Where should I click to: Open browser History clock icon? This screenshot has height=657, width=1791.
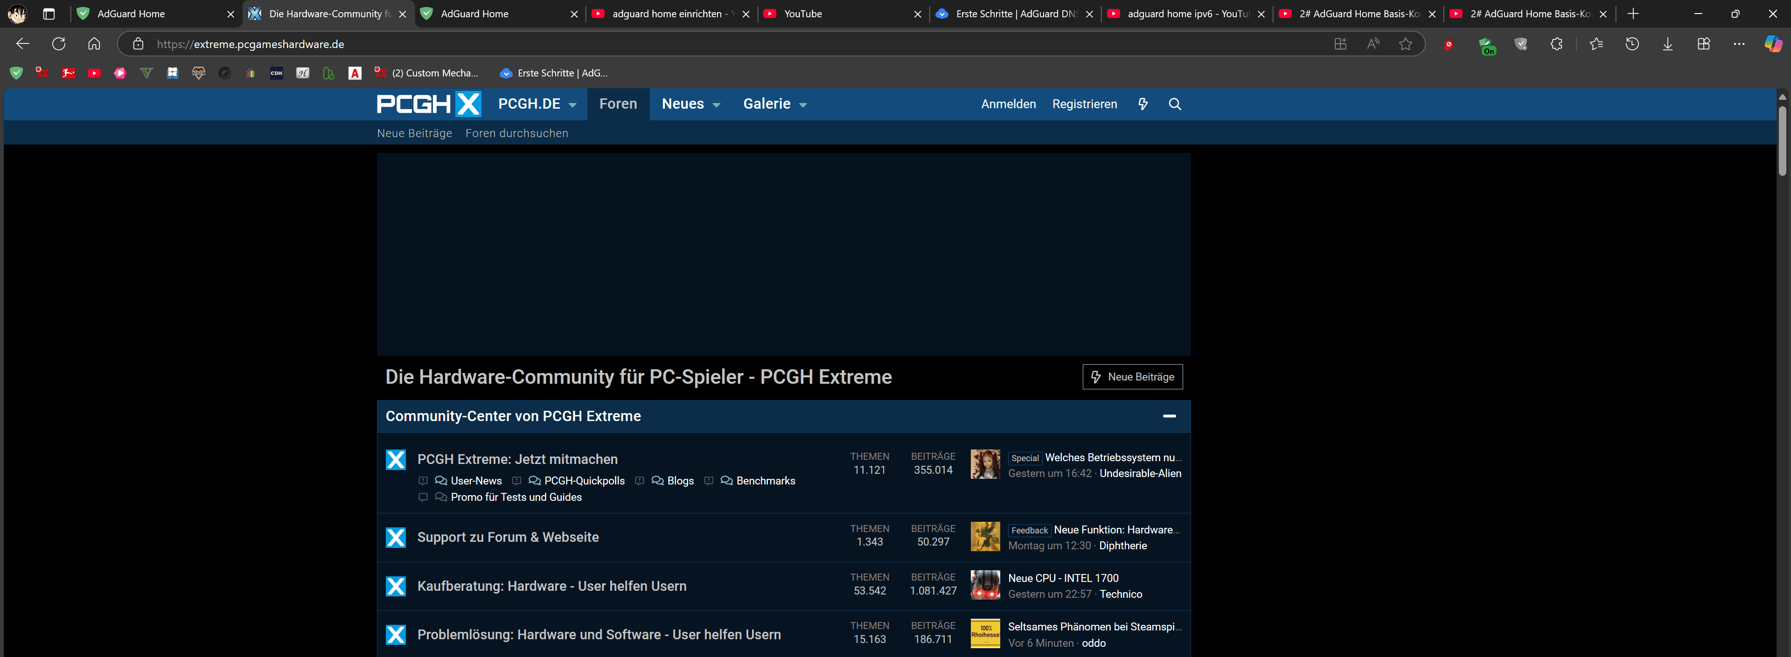coord(1632,44)
